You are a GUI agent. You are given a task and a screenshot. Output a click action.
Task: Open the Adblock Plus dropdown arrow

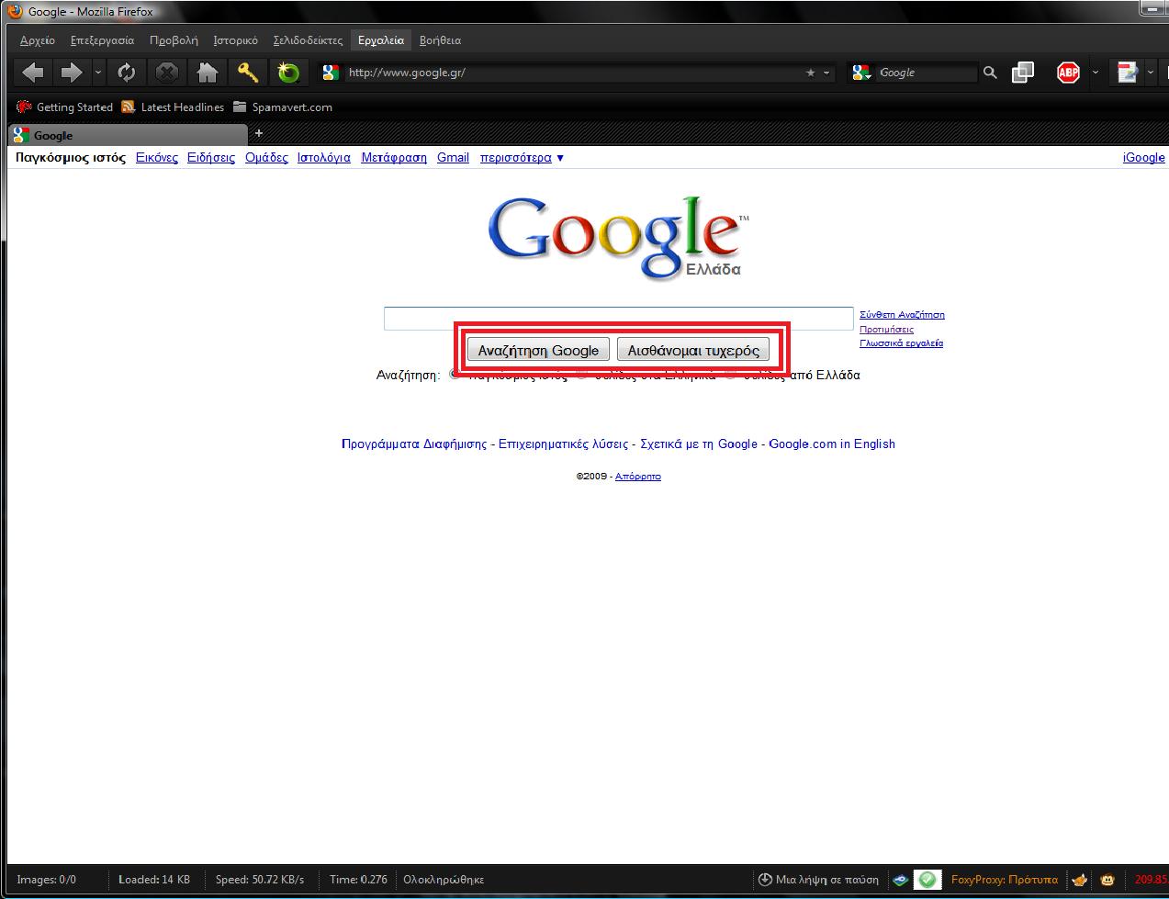click(x=1095, y=73)
